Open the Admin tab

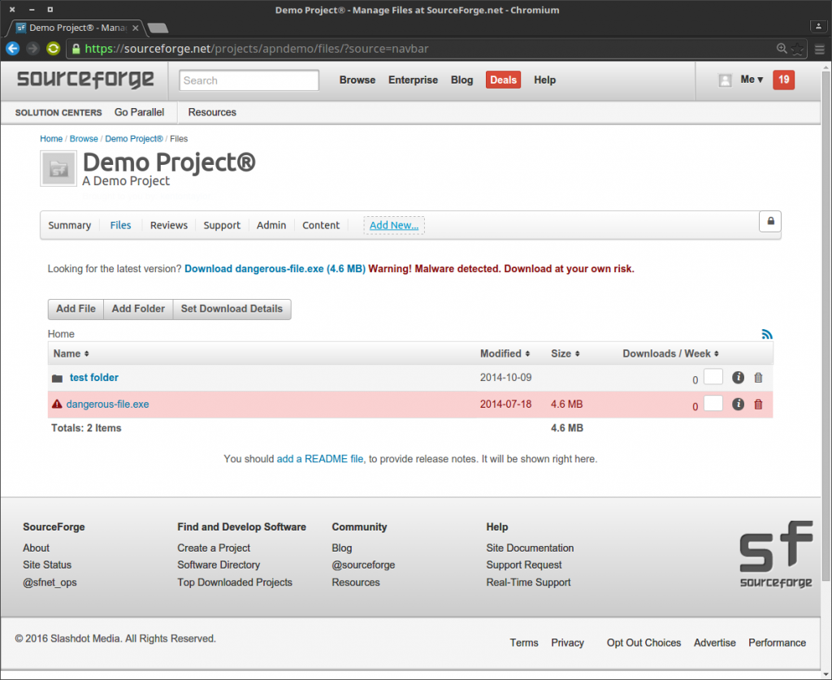tap(271, 225)
